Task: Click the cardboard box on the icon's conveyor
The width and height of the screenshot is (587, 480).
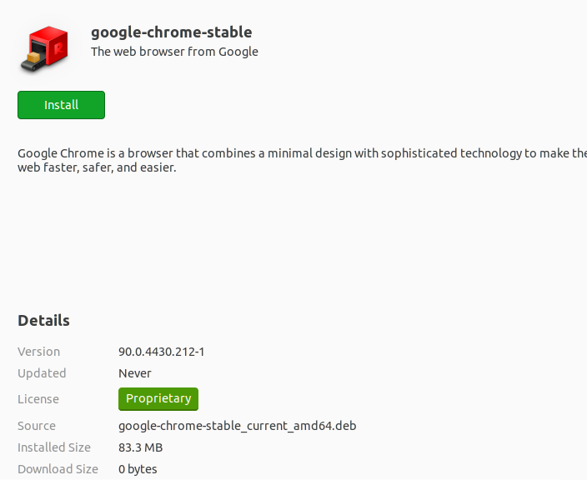Action: pos(33,57)
